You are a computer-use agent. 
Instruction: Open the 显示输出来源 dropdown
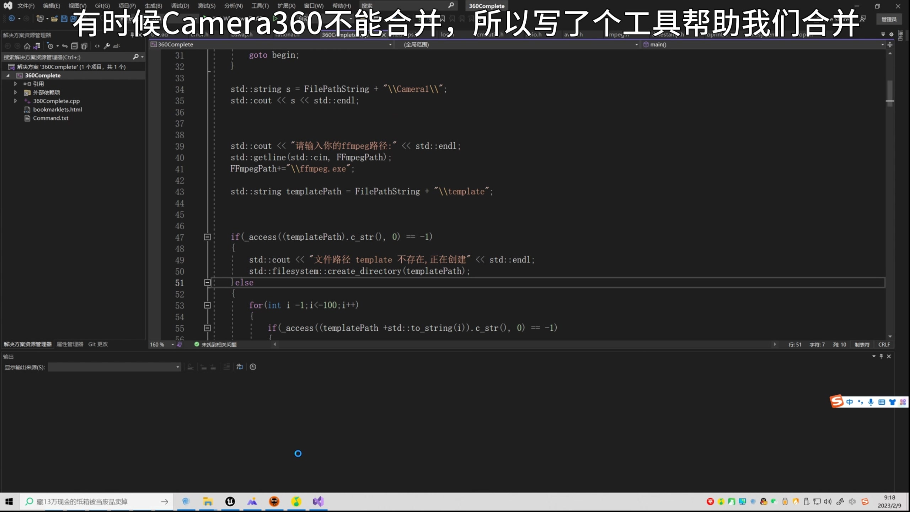pos(114,367)
